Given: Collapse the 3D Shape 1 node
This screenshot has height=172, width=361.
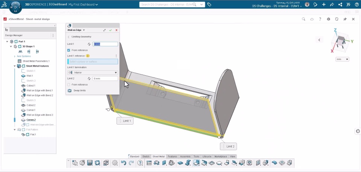Looking at the screenshot, I should coord(11,46).
